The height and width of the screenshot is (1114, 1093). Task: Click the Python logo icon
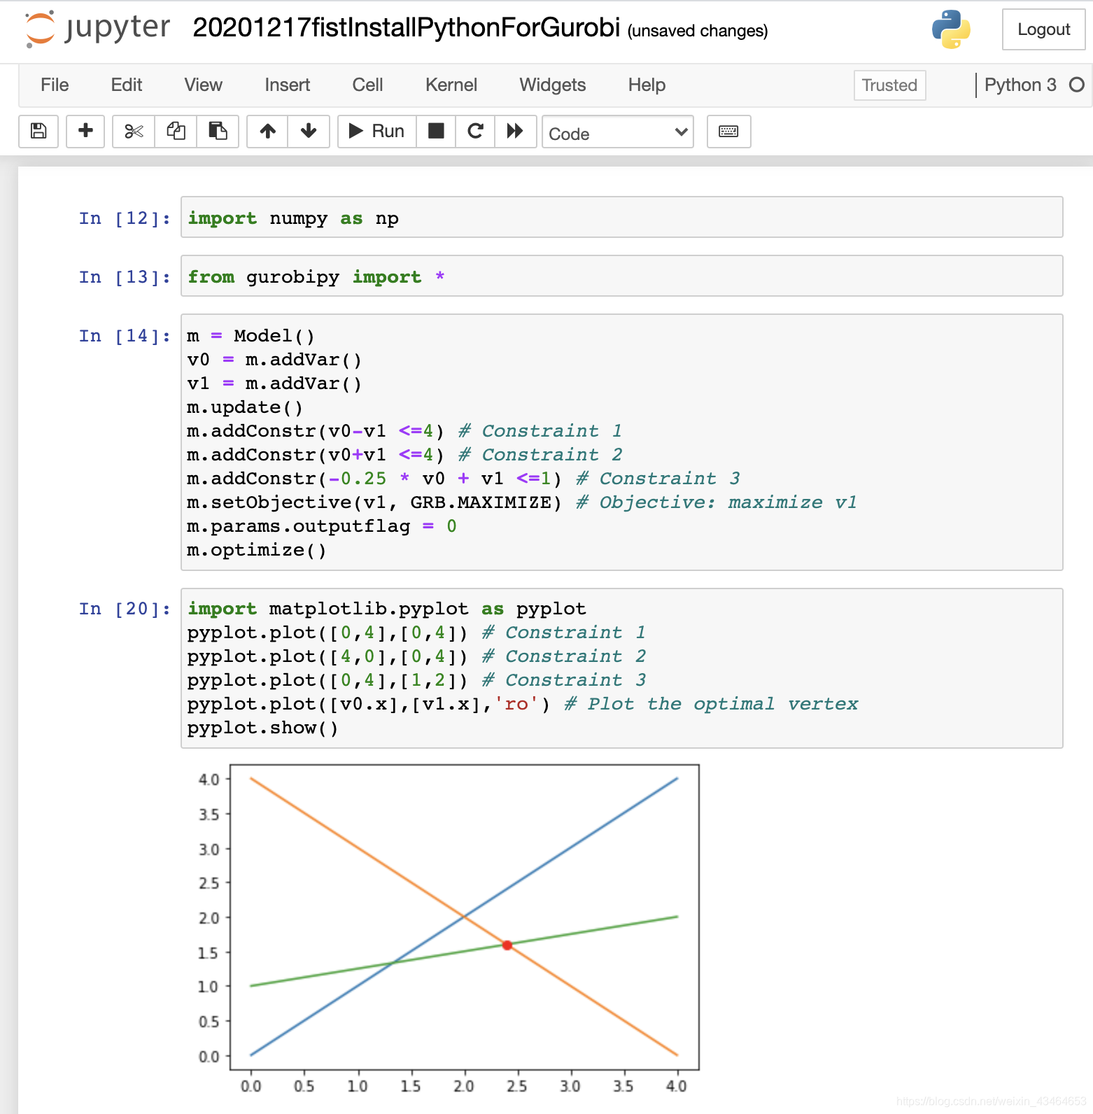951,29
